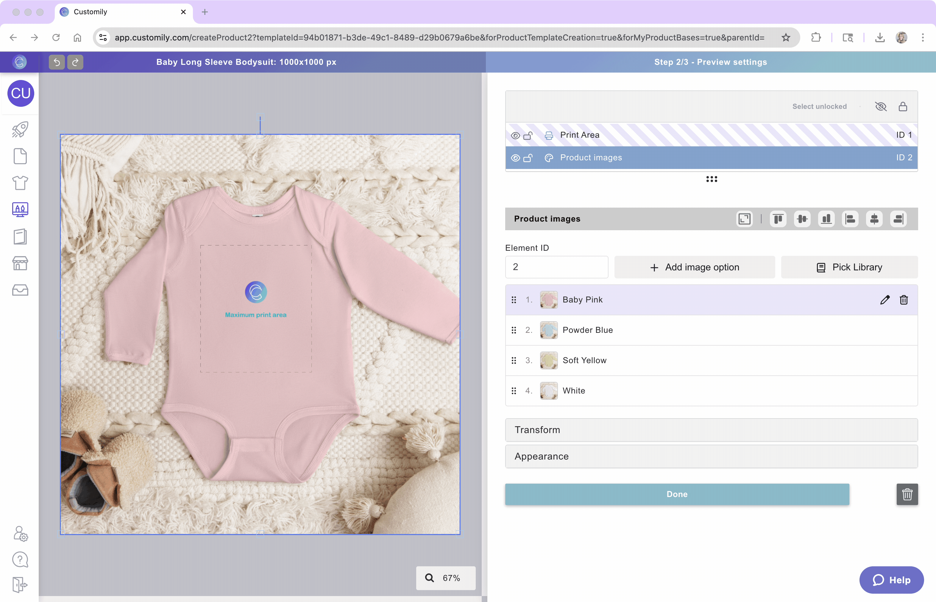Expand the Appearance section
The width and height of the screenshot is (936, 602).
coord(711,457)
